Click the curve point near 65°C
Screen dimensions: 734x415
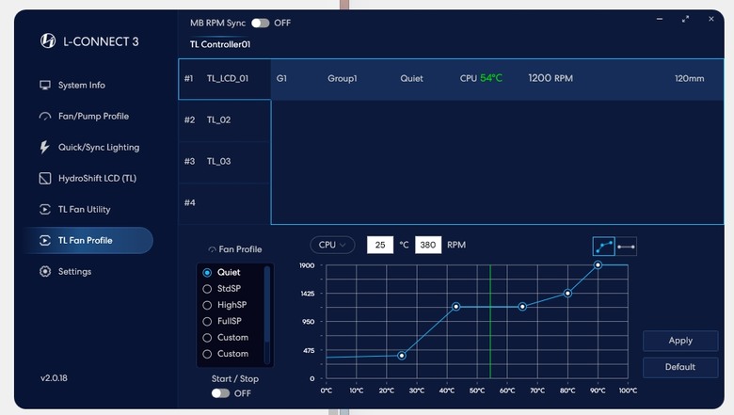pyautogui.click(x=522, y=307)
